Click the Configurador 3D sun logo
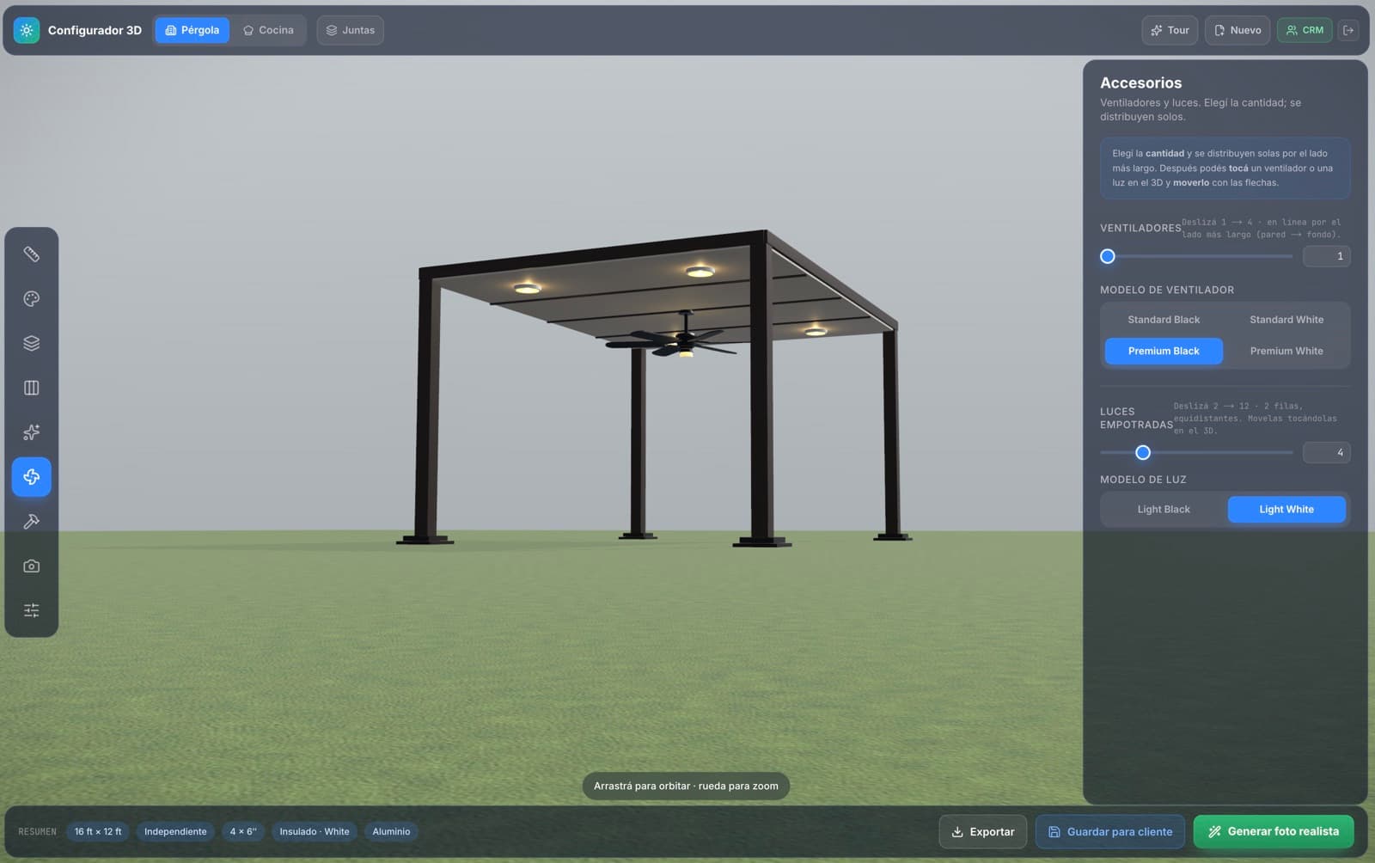The width and height of the screenshot is (1375, 863). (27, 30)
